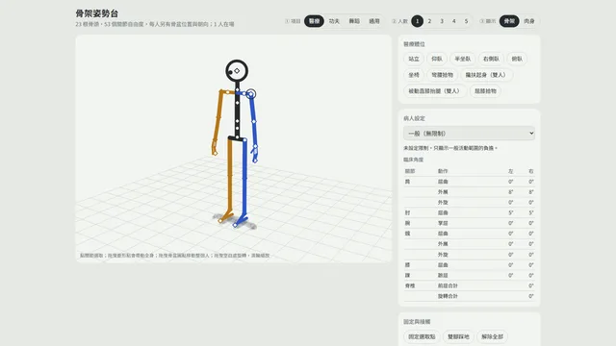
Task: Select the blue hand tip handle
Action: [255, 161]
